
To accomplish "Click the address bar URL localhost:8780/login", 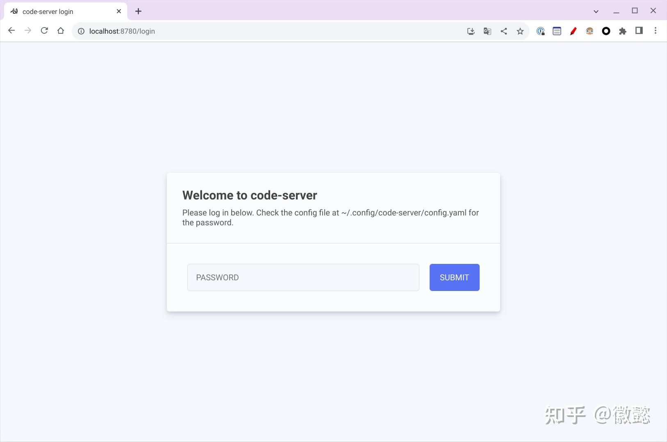I will pos(122,31).
